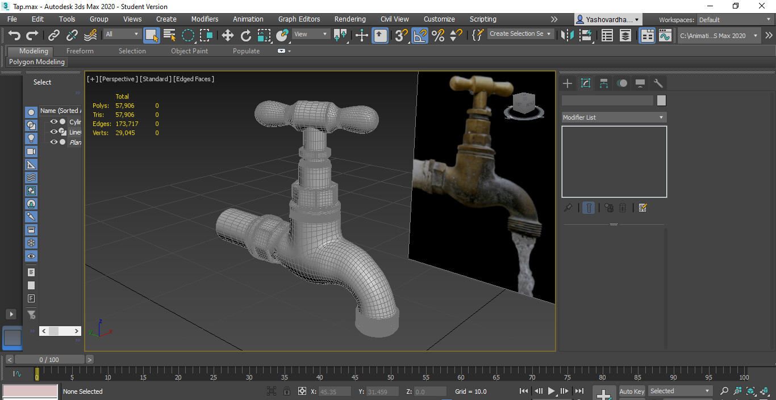The height and width of the screenshot is (400, 776).
Task: Switch to the Freeform ribbon tab
Action: click(79, 50)
